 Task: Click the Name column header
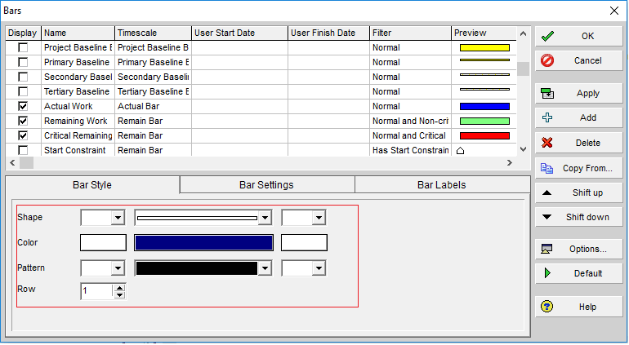click(x=78, y=33)
